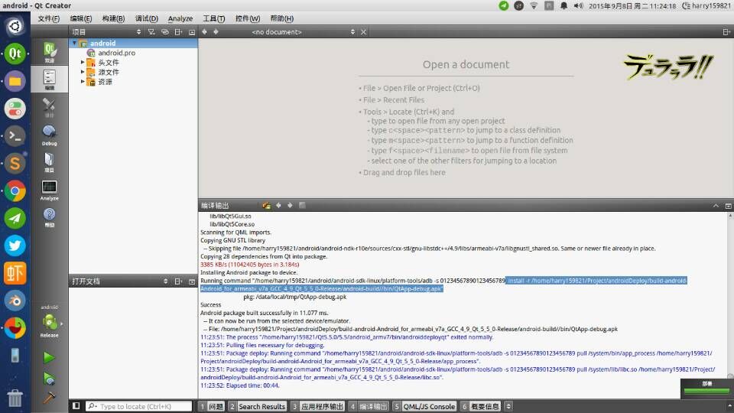The image size is (734, 413).
Task: Toggle the 编译输出 compile output pane
Action: (x=369, y=406)
